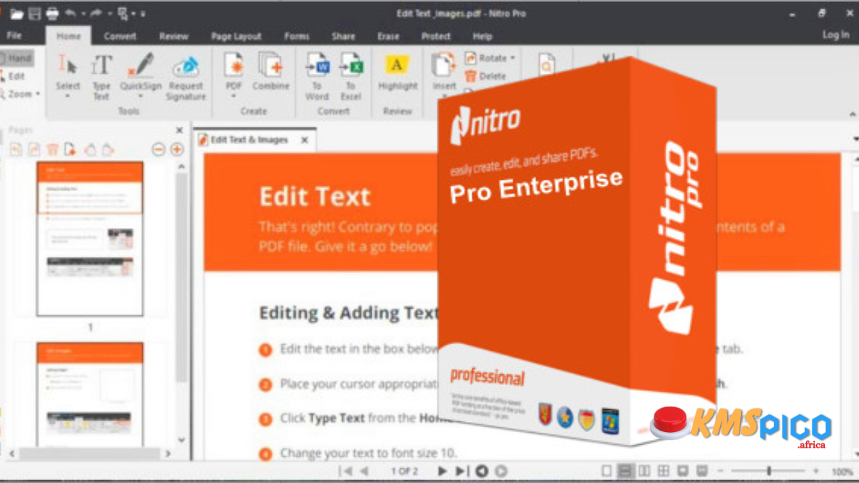The width and height of the screenshot is (859, 483).
Task: Click the magnifier find icon in the ribbon
Action: [547, 65]
